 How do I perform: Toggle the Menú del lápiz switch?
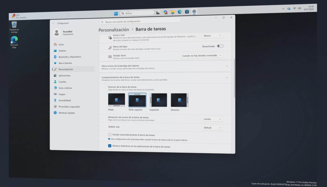pos(220,46)
